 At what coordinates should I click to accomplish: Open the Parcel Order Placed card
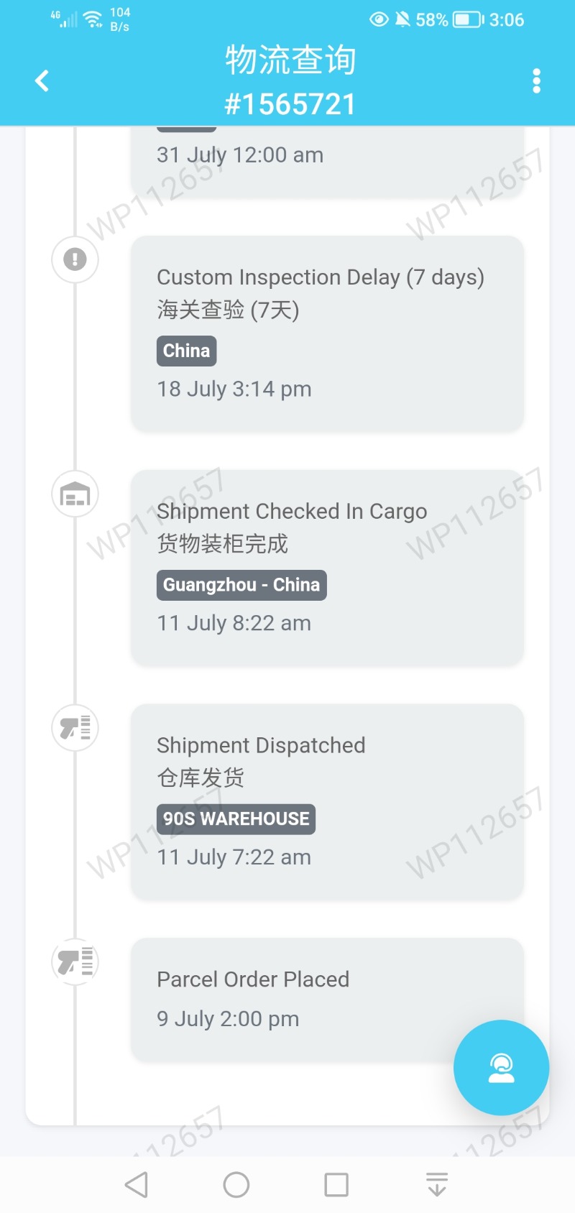pyautogui.click(x=327, y=1000)
